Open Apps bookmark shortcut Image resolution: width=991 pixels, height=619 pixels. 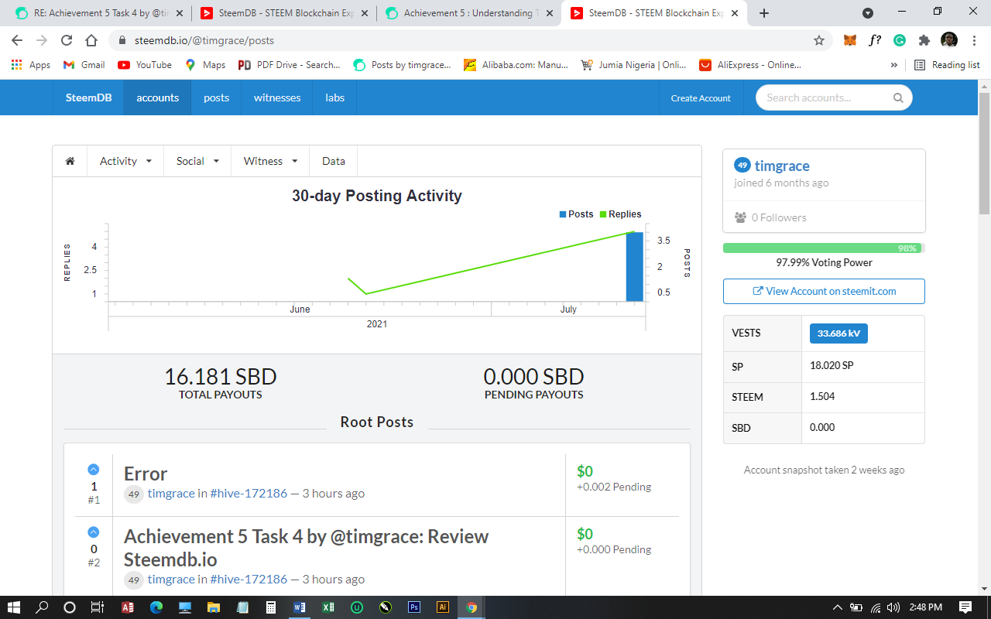[31, 65]
